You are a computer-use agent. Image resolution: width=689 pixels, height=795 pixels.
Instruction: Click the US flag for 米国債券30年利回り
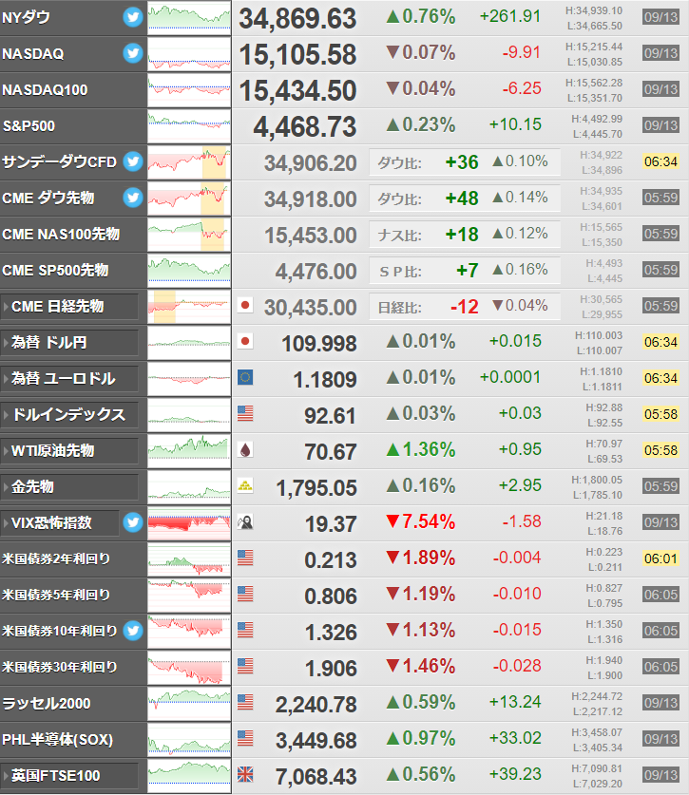pos(245,666)
